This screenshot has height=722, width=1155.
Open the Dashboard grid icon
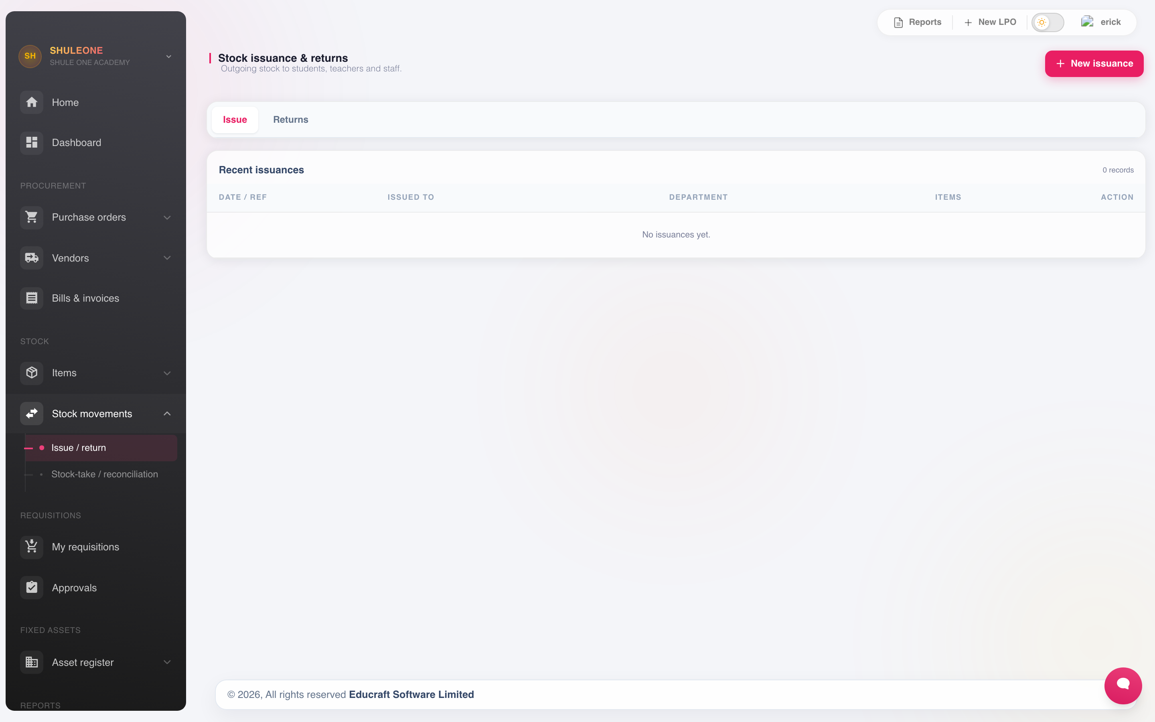[32, 142]
